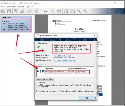Select the Signatur entry in file.pdf panel

16,25
